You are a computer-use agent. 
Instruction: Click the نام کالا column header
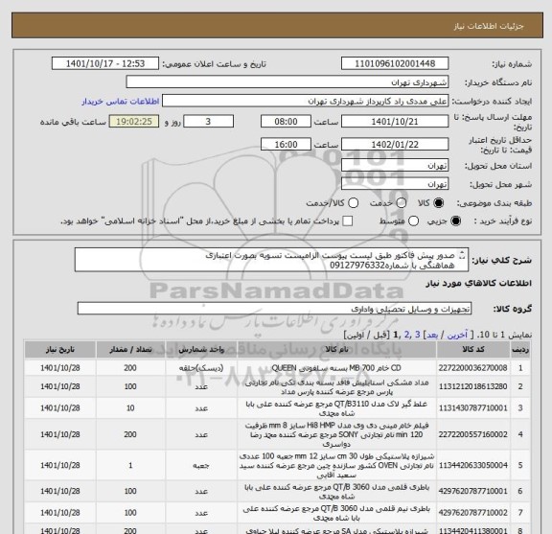(336, 349)
